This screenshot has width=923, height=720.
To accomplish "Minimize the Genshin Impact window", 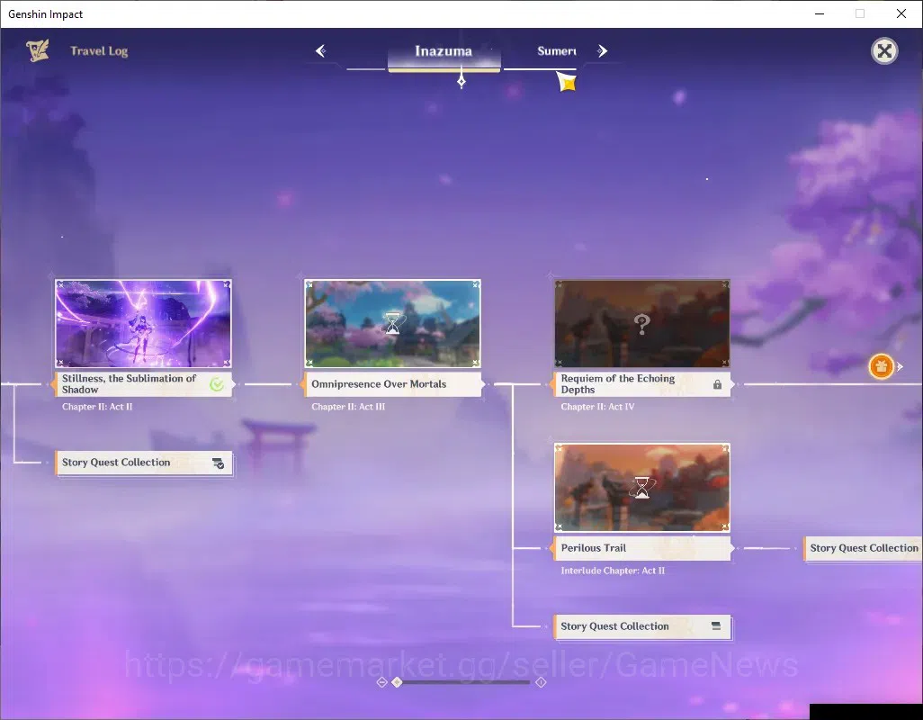I will click(x=819, y=13).
